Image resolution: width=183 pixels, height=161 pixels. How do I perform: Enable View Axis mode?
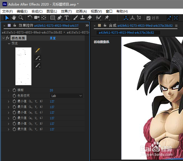(x=139, y=18)
